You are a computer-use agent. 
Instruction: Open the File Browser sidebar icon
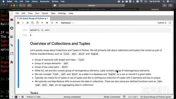[12, 20]
